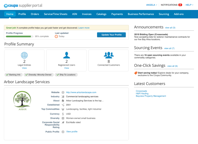Image resolution: width=198 pixels, height=144 pixels.
Task: Click the Ship To Locations checkmark badge
Action: click(x=66, y=74)
